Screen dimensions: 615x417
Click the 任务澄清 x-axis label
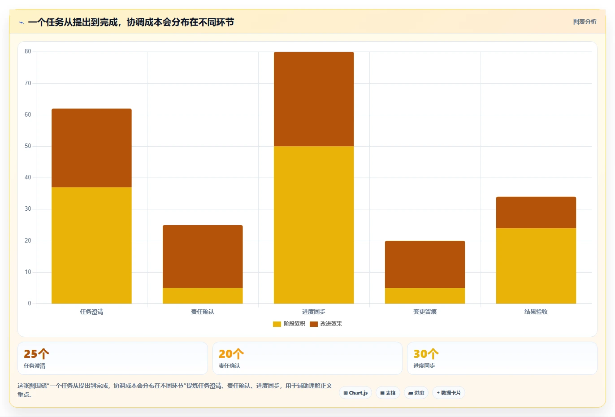(x=91, y=312)
